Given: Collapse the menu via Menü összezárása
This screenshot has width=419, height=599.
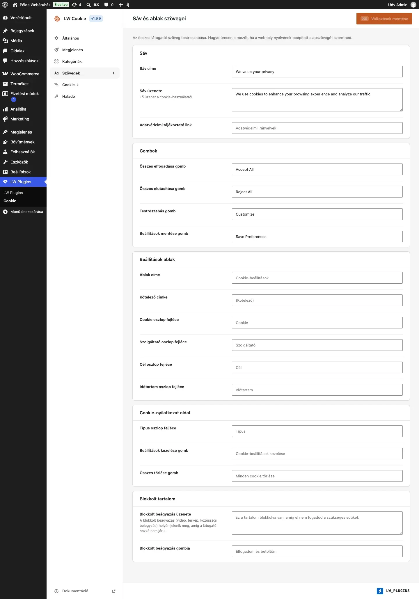Looking at the screenshot, I should 23,211.
